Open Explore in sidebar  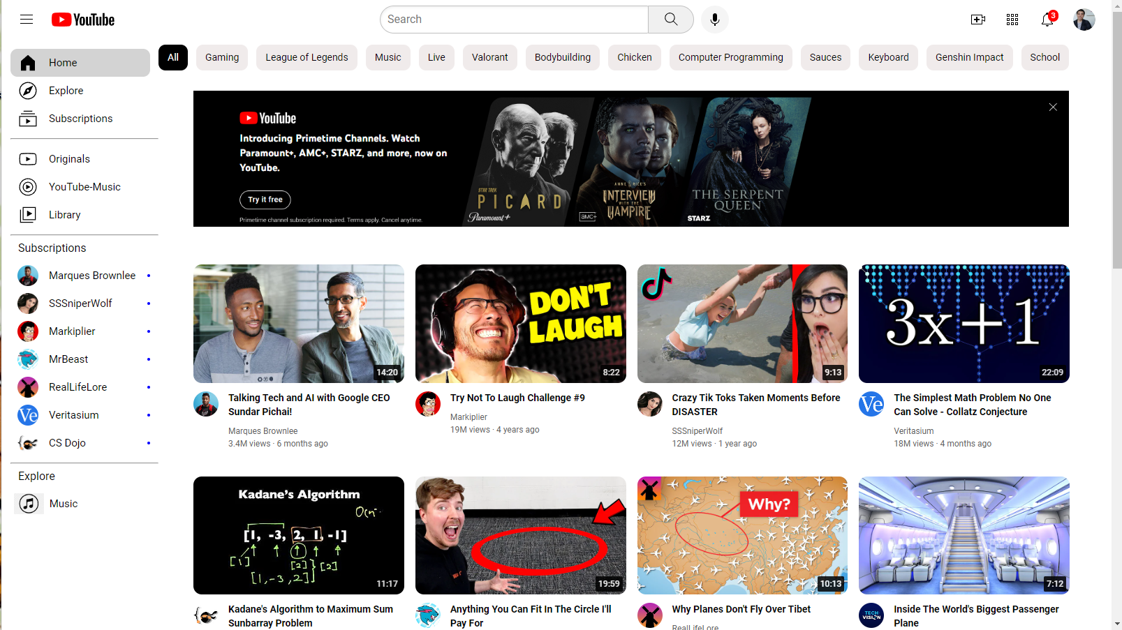point(80,91)
